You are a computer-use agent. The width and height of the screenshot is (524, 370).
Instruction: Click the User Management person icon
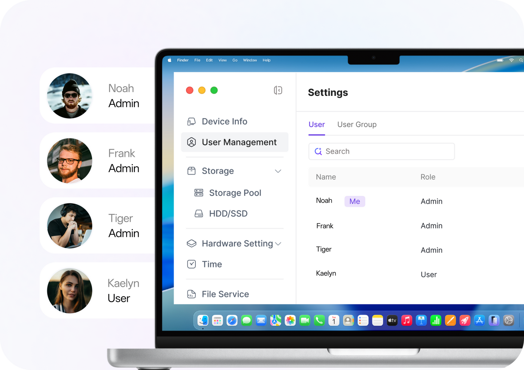click(x=191, y=142)
